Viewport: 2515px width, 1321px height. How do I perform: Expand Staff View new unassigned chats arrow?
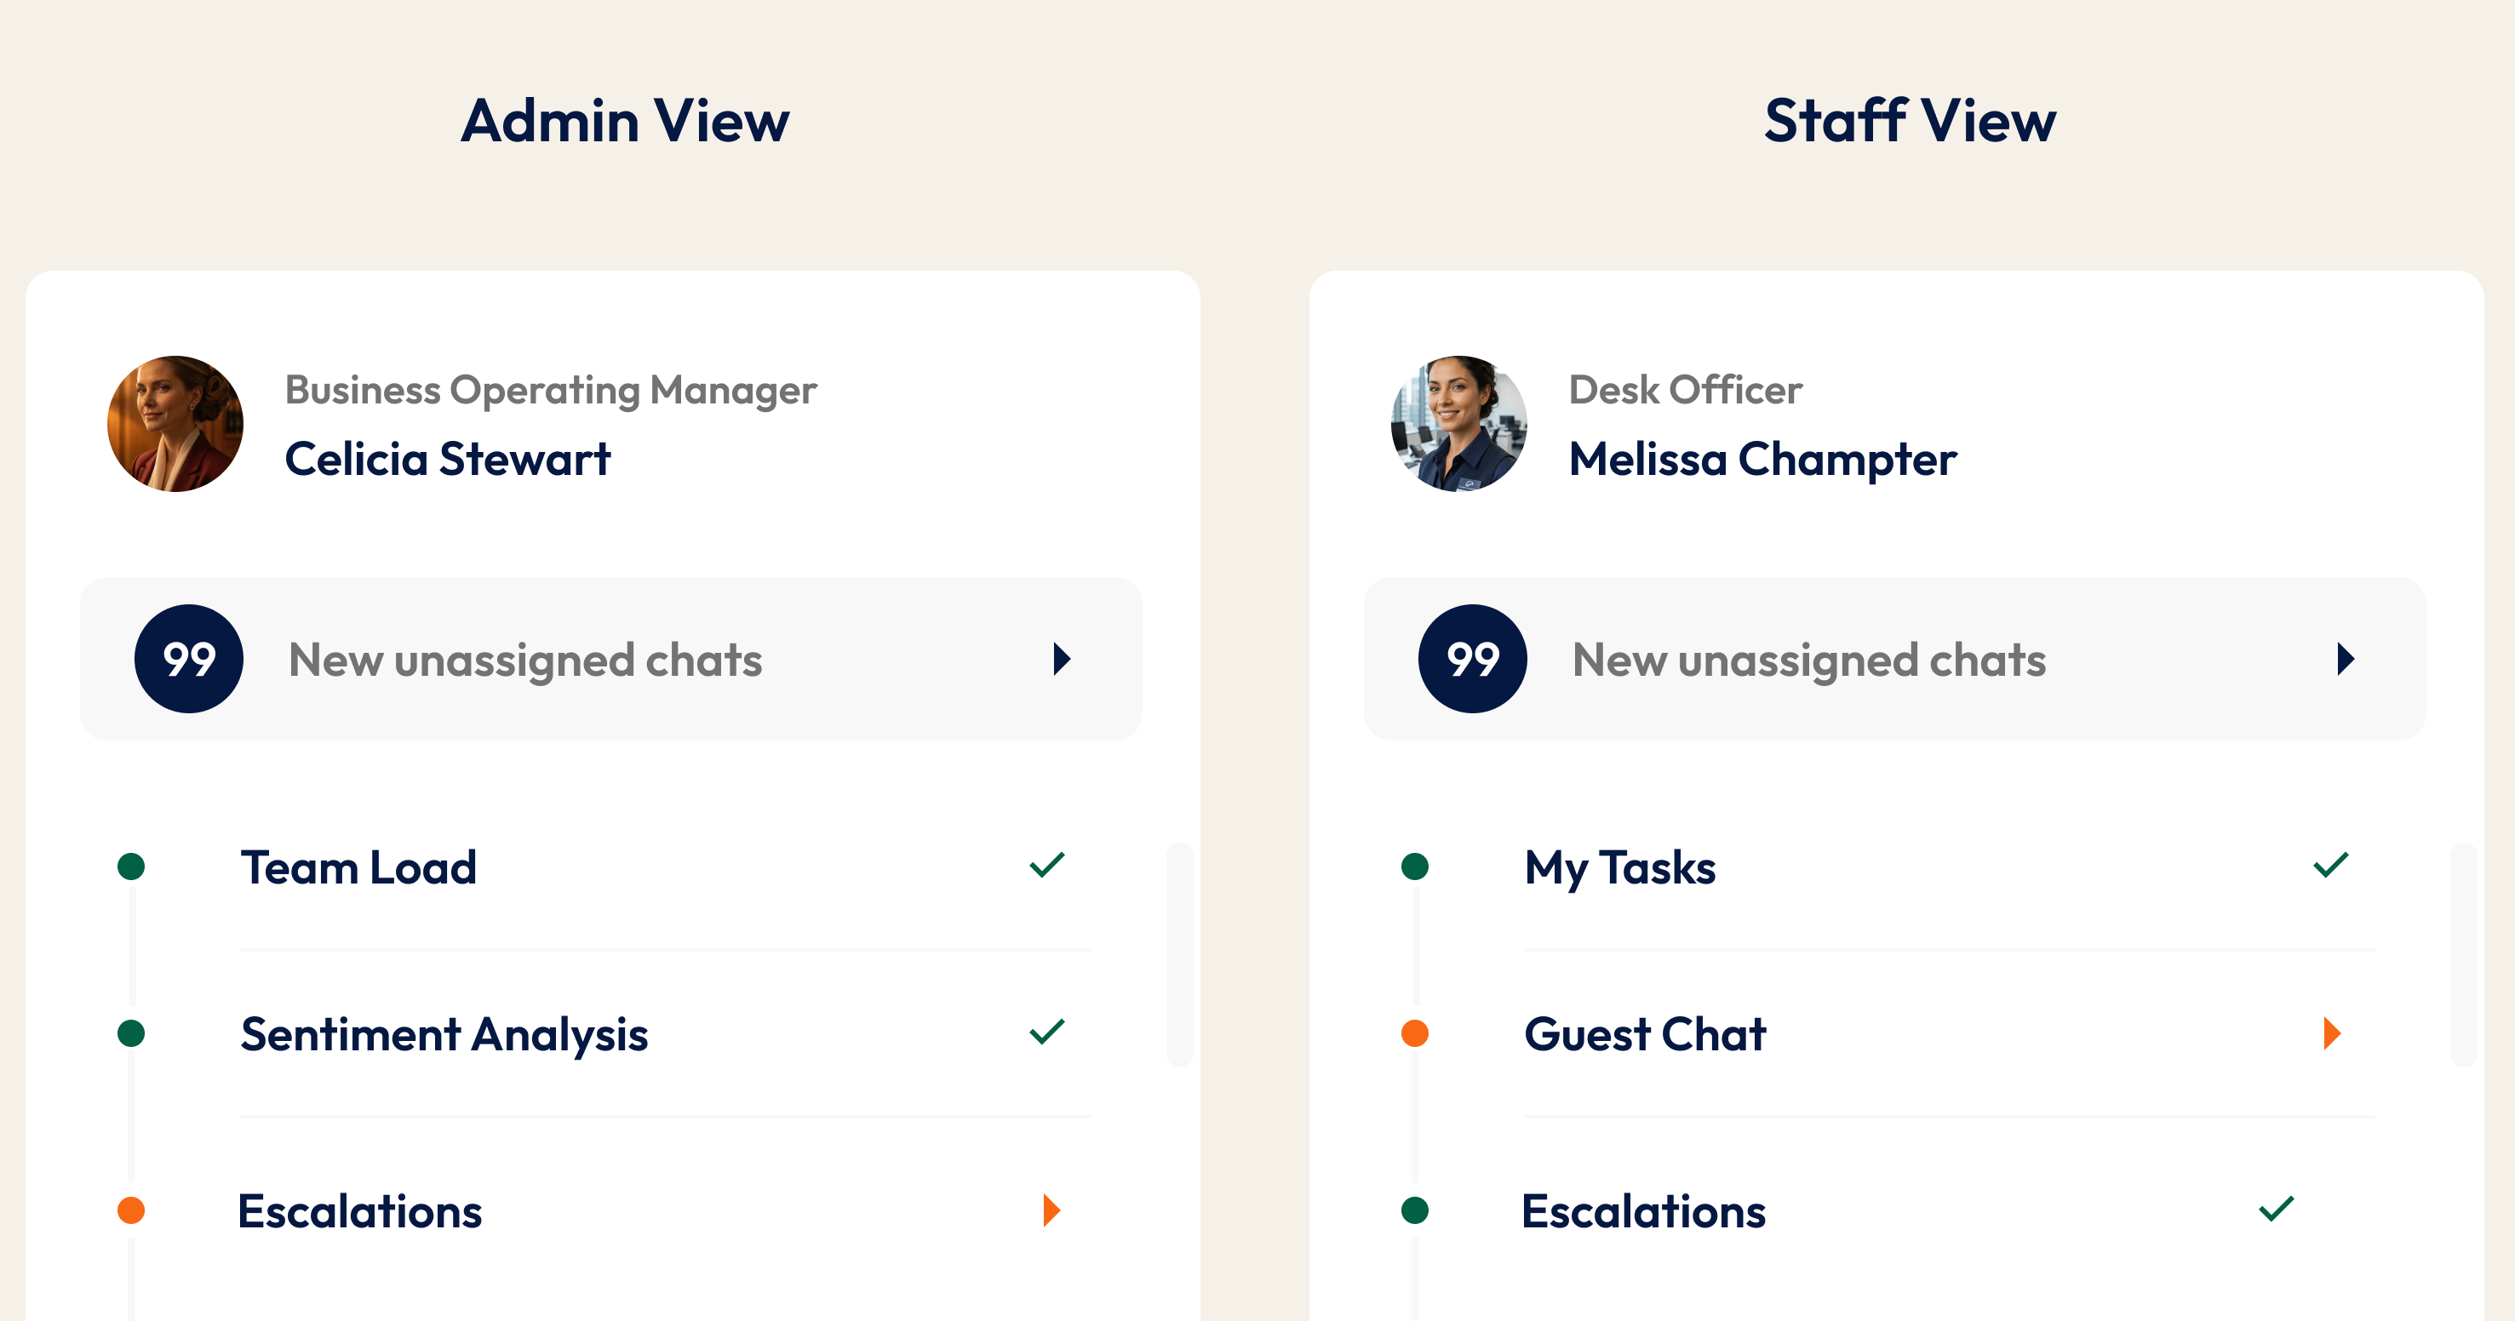point(2346,659)
